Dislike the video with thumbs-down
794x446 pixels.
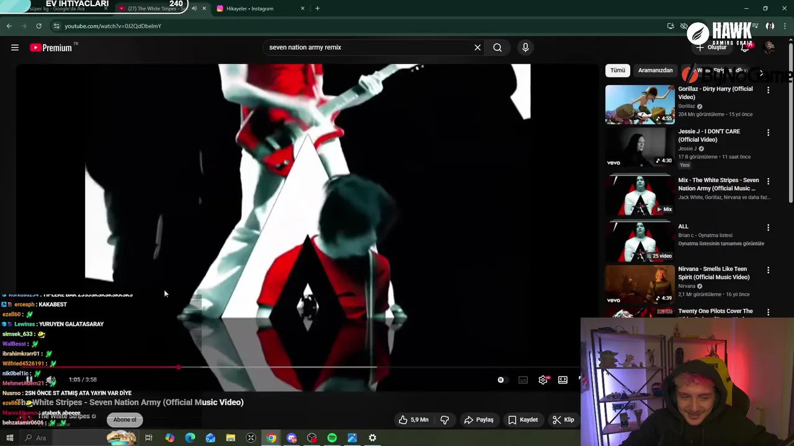(x=445, y=419)
